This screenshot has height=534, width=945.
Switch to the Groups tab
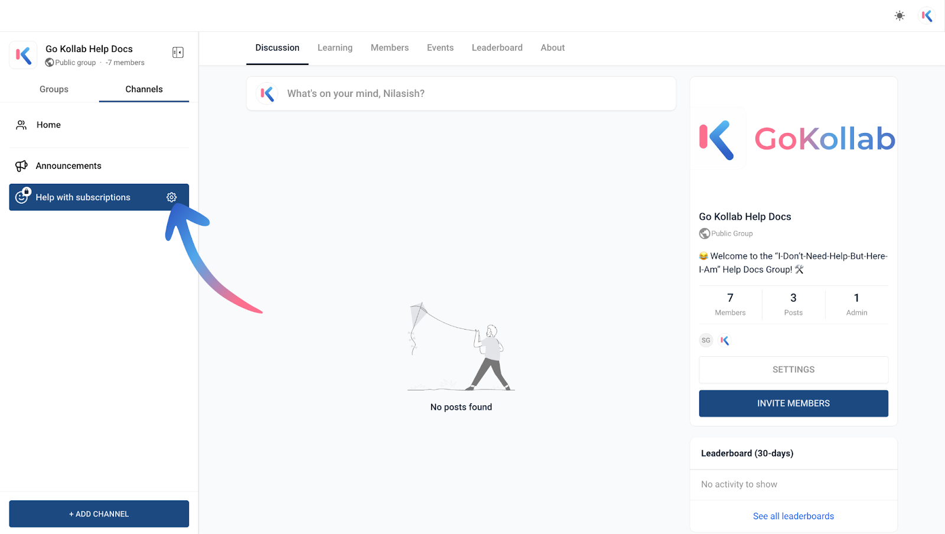(54, 89)
